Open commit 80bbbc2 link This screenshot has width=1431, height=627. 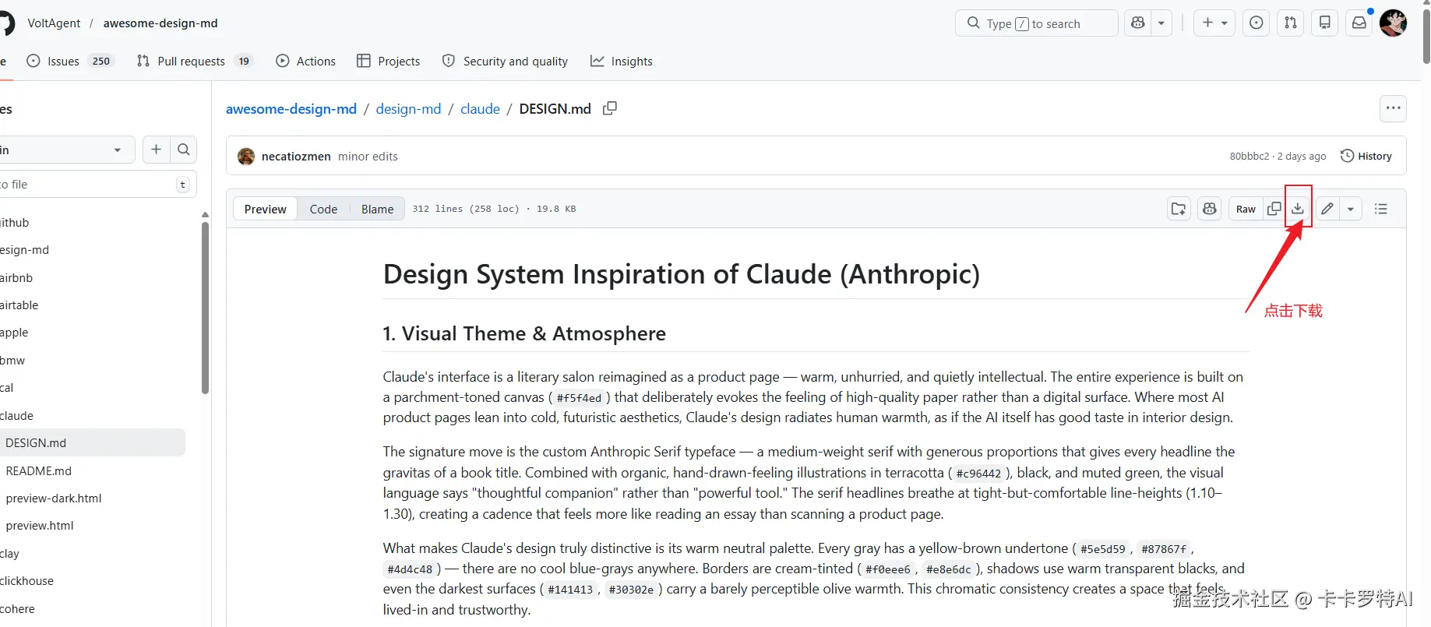point(1249,157)
